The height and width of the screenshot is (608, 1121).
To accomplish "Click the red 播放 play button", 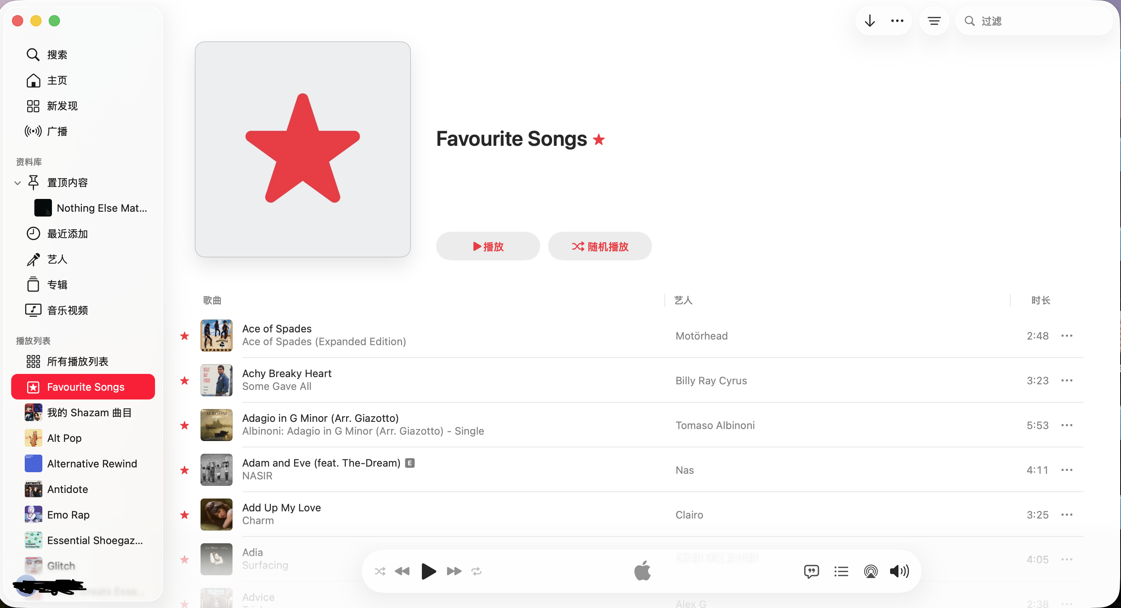I will point(488,246).
